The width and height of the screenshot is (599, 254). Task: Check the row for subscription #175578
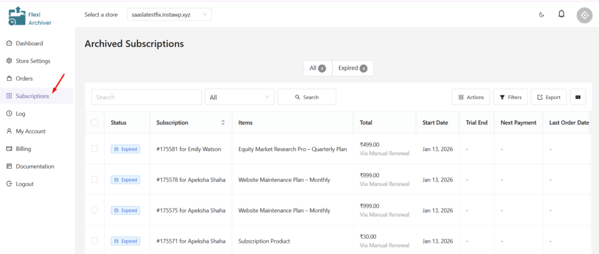click(95, 180)
